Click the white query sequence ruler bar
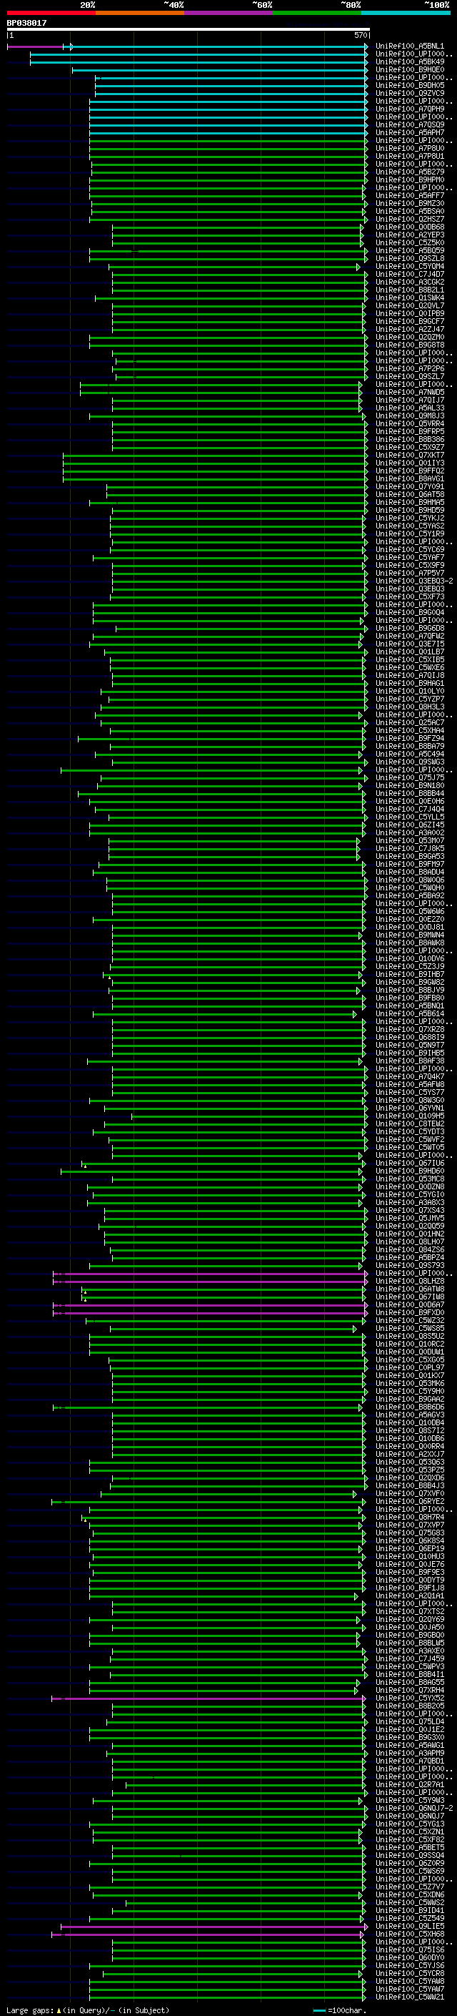 pyautogui.click(x=189, y=30)
